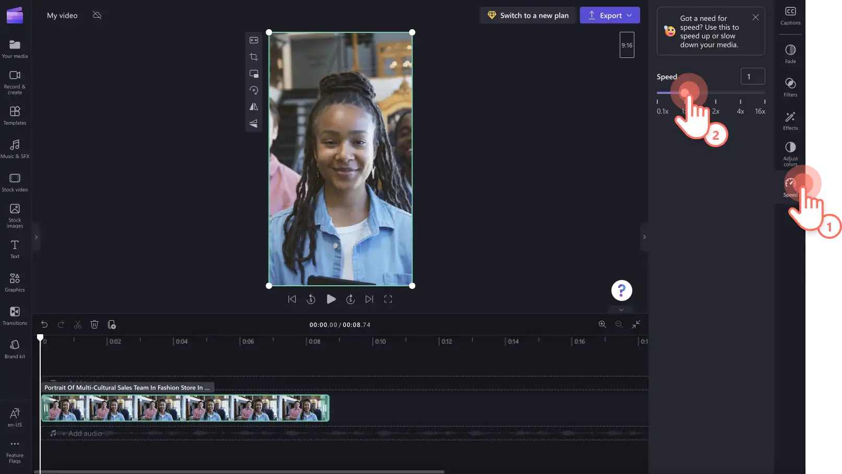Viewport: 842px width, 474px height.
Task: Open the Transitions panel
Action: click(x=15, y=316)
